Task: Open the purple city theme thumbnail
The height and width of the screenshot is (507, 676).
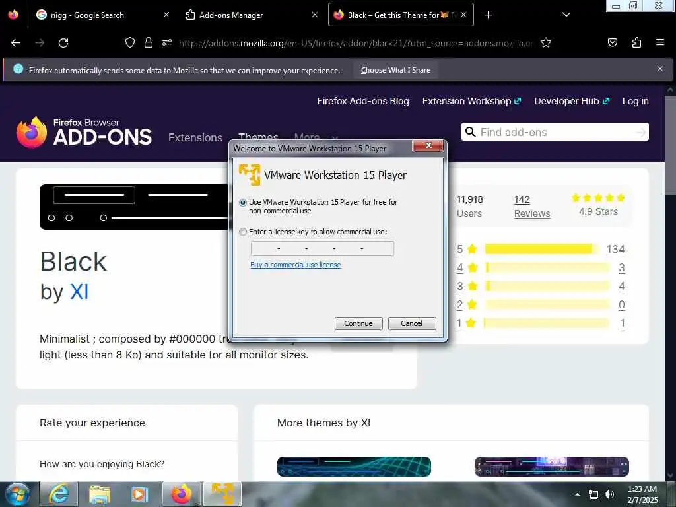Action: click(551, 467)
